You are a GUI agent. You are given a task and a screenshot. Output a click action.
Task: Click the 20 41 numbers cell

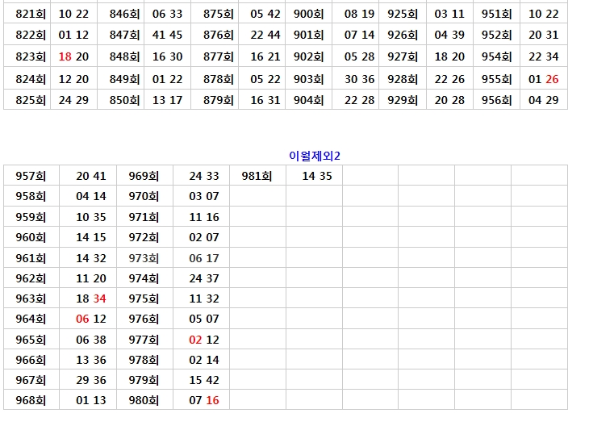pyautogui.click(x=91, y=176)
